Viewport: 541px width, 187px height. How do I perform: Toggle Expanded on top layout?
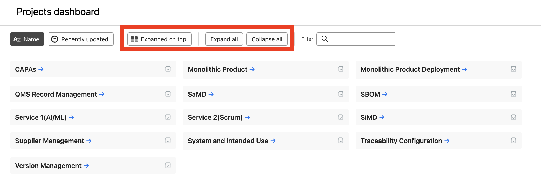tap(159, 39)
